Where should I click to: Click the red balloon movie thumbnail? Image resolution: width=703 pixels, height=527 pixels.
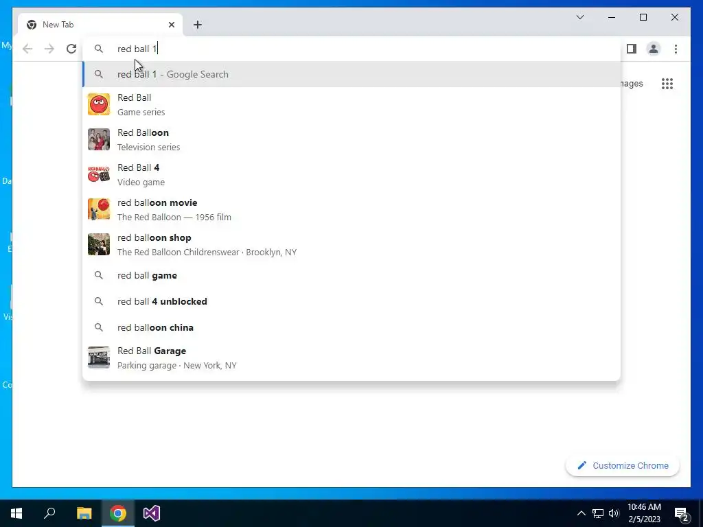[99, 209]
